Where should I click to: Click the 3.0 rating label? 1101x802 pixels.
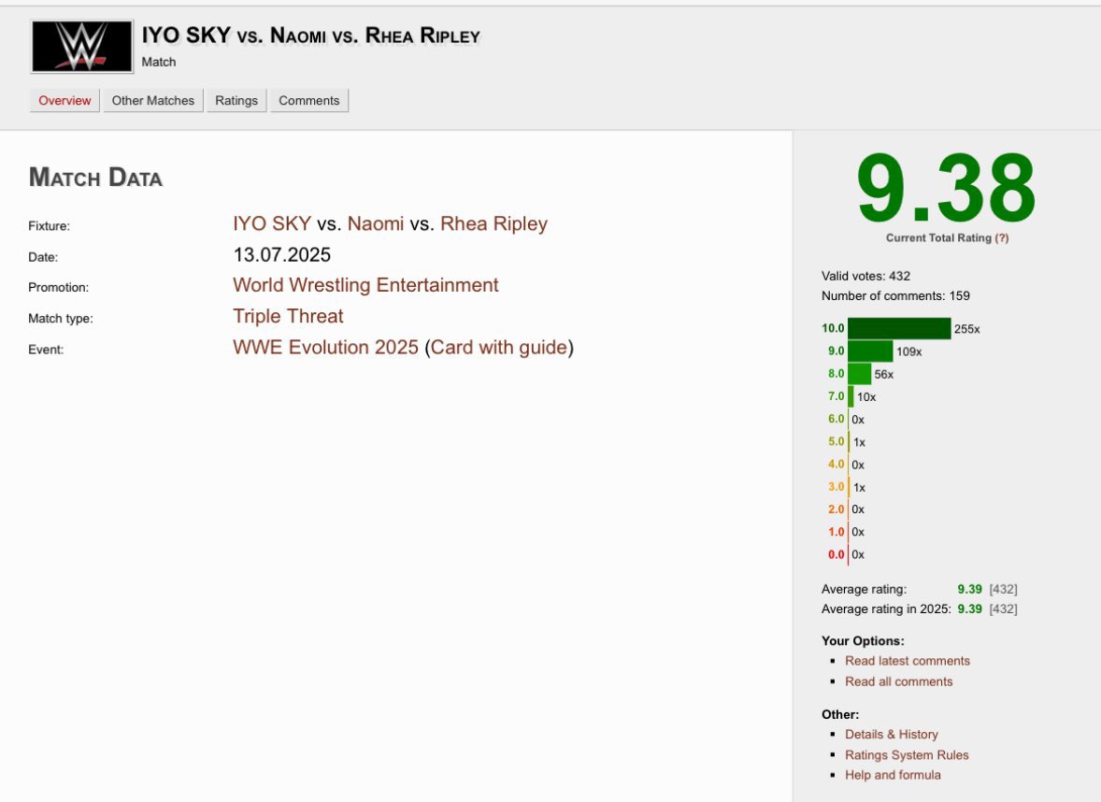(x=836, y=486)
